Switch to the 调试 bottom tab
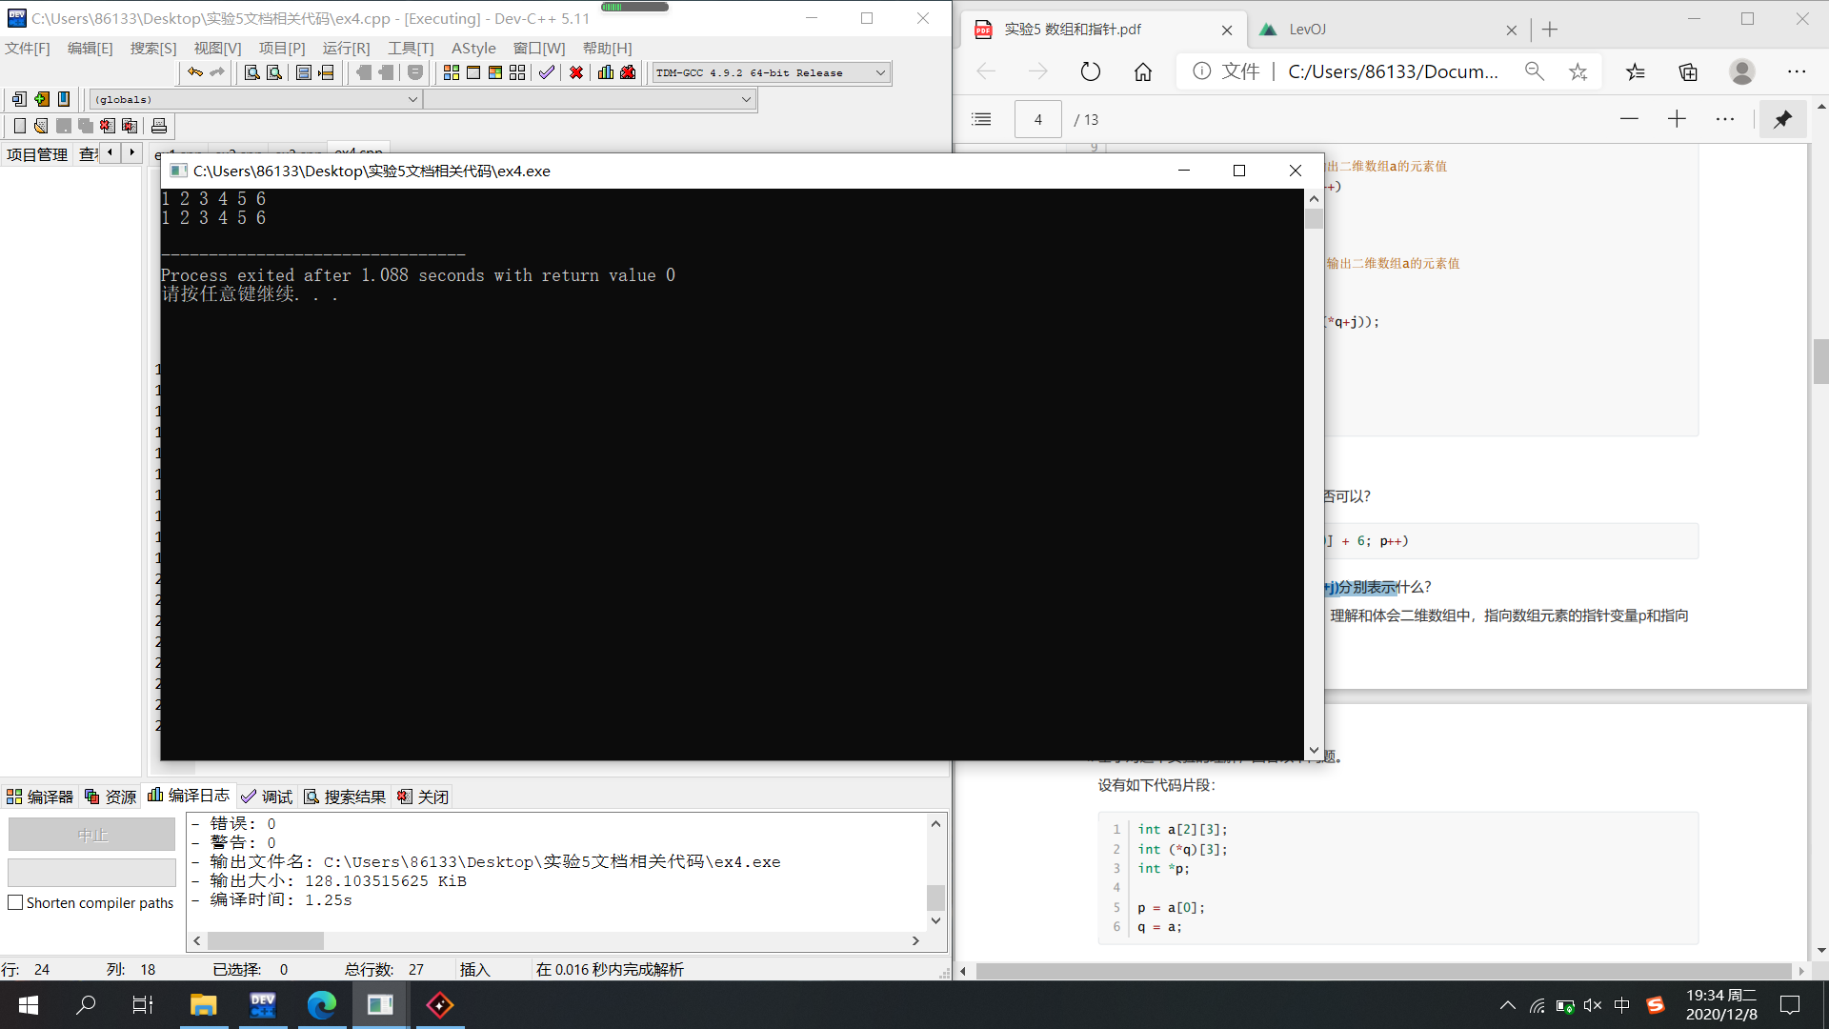This screenshot has height=1029, width=1829. pos(268,797)
